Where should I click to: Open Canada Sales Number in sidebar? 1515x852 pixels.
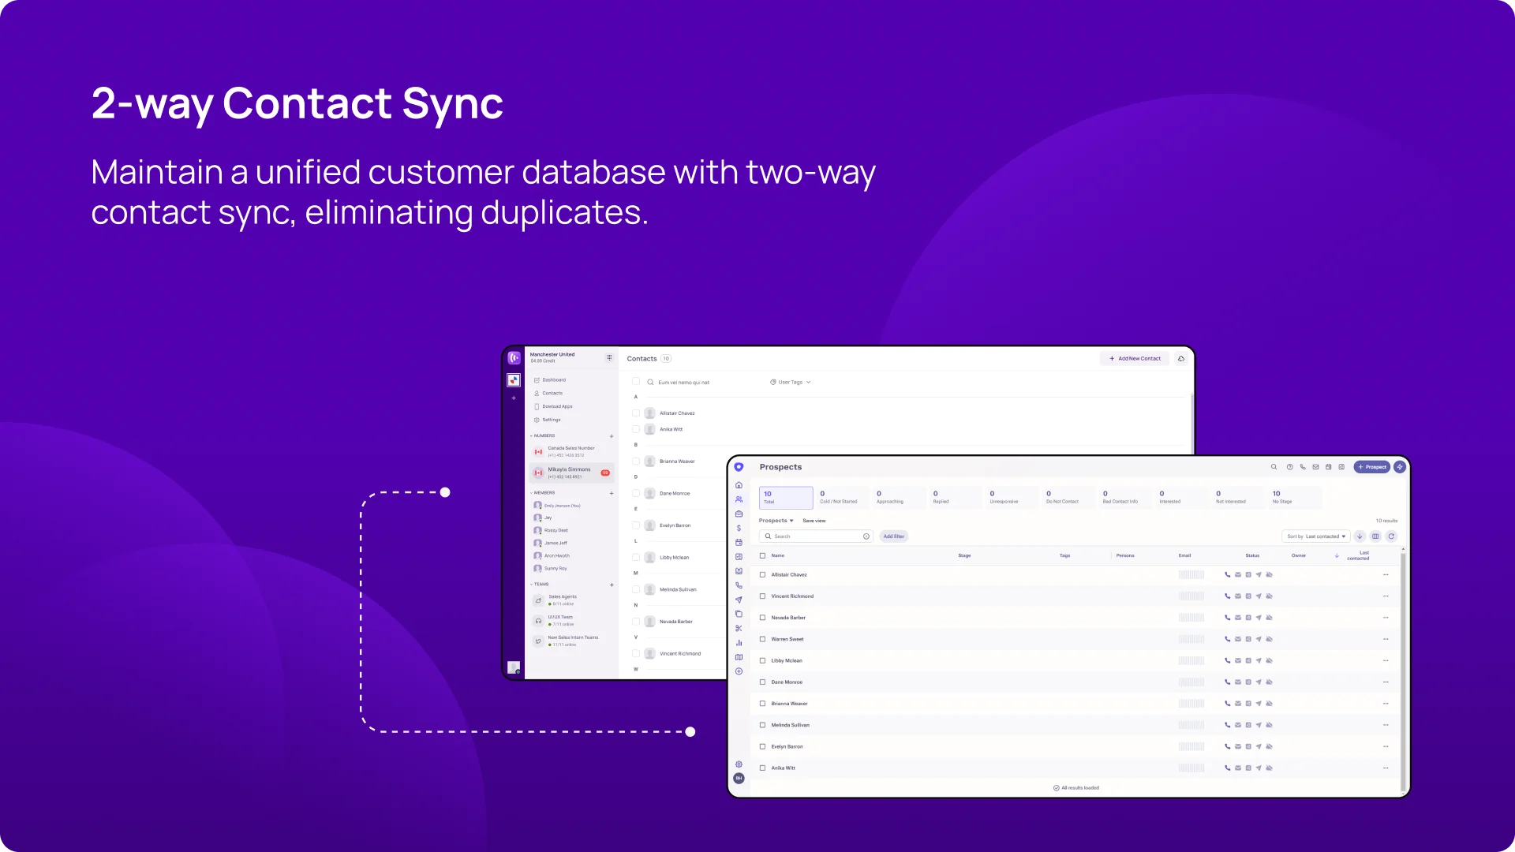click(570, 451)
